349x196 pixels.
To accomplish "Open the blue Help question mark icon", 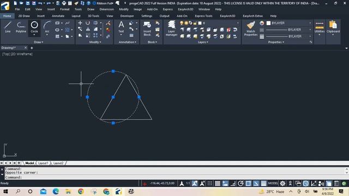I will 88,3.
